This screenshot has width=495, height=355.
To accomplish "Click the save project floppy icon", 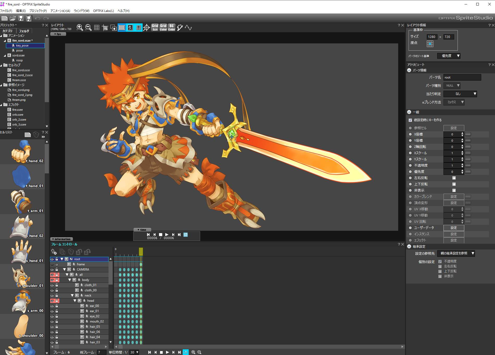I will (x=21, y=18).
